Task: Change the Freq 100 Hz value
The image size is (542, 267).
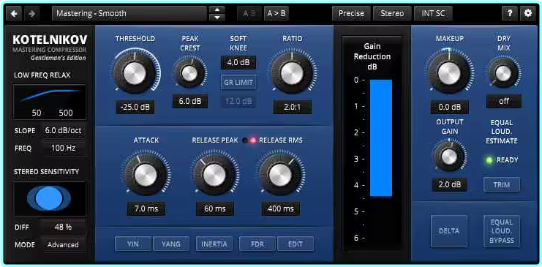Action: (x=63, y=148)
